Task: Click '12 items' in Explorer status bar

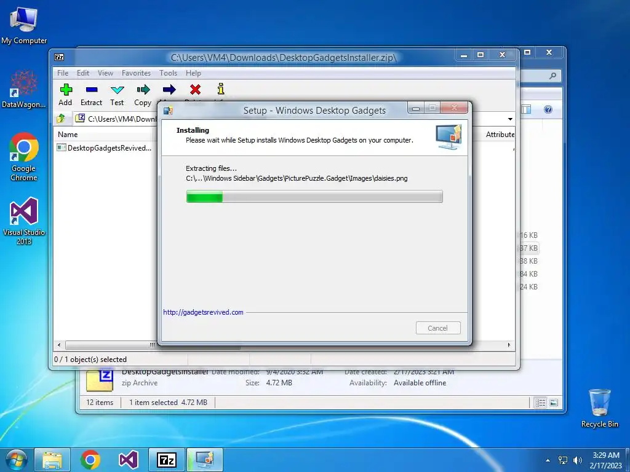Action: pyautogui.click(x=100, y=402)
